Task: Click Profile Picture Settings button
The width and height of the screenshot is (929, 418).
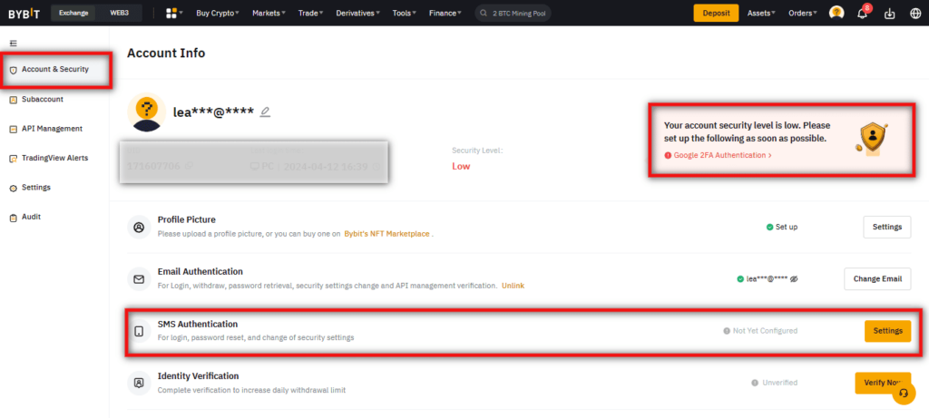Action: click(x=887, y=227)
